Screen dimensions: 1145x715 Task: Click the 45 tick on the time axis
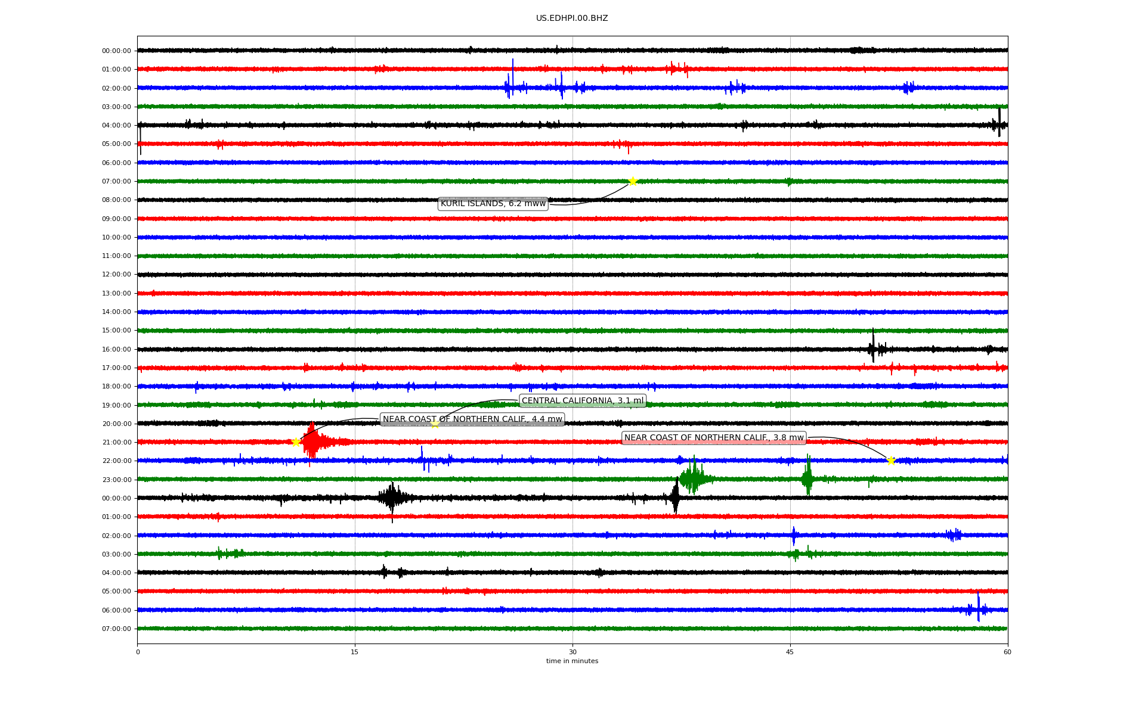coord(790,652)
